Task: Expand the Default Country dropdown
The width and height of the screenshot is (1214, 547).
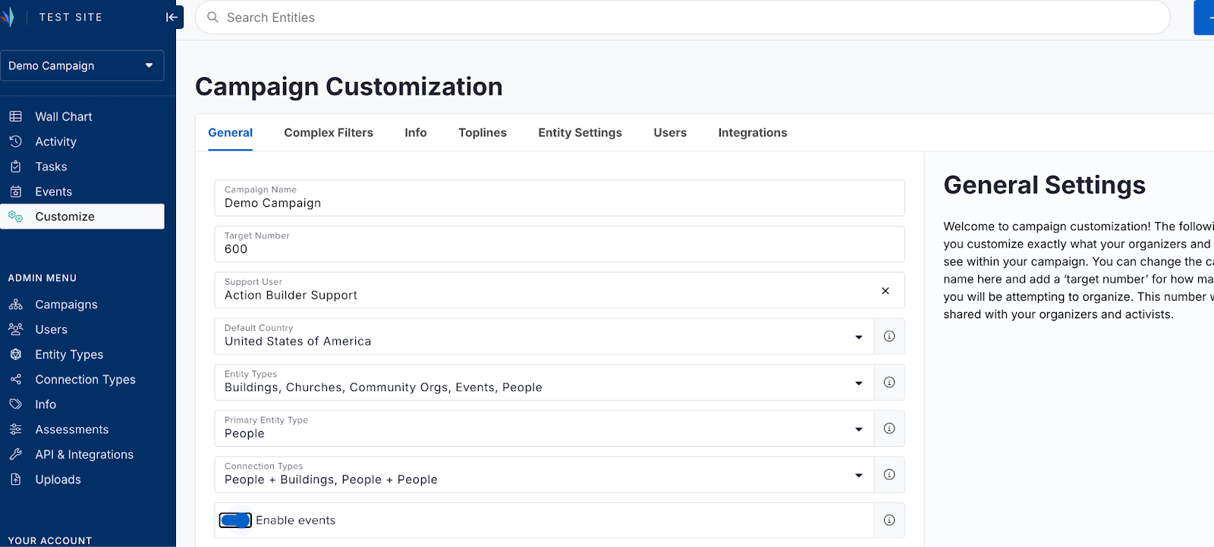Action: click(859, 337)
